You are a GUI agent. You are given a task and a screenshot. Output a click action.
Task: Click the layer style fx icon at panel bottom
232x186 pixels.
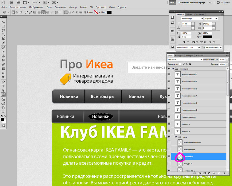point(200,173)
